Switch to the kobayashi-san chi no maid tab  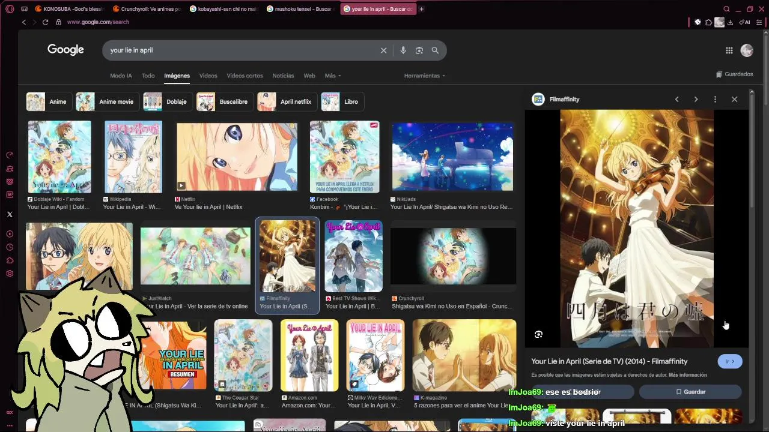[223, 9]
